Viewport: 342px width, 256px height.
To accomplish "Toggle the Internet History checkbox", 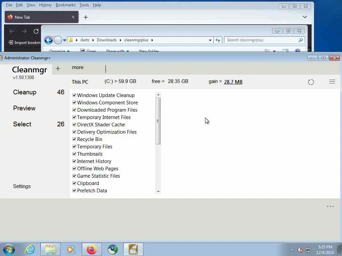I will [x=74, y=161].
